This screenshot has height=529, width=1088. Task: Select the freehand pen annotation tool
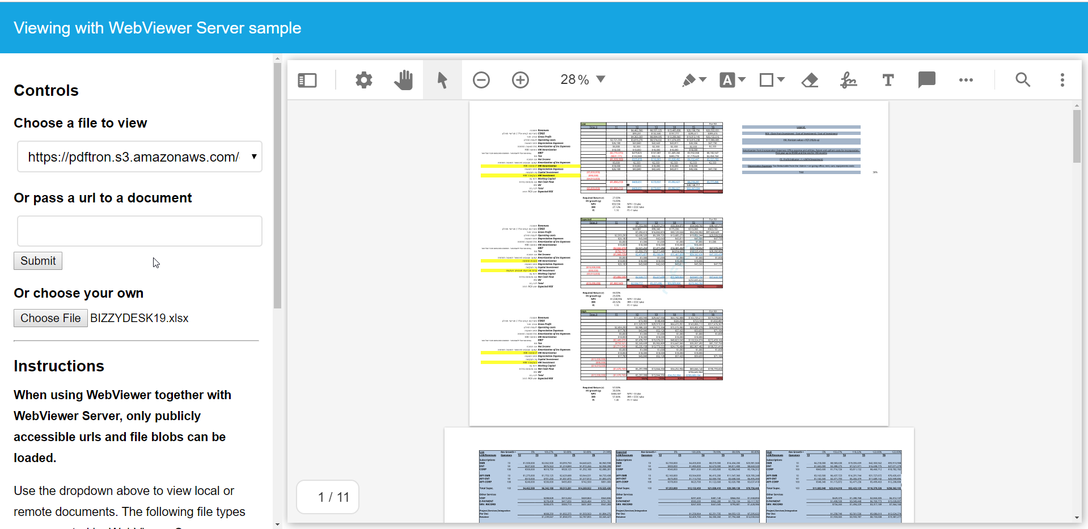click(689, 80)
